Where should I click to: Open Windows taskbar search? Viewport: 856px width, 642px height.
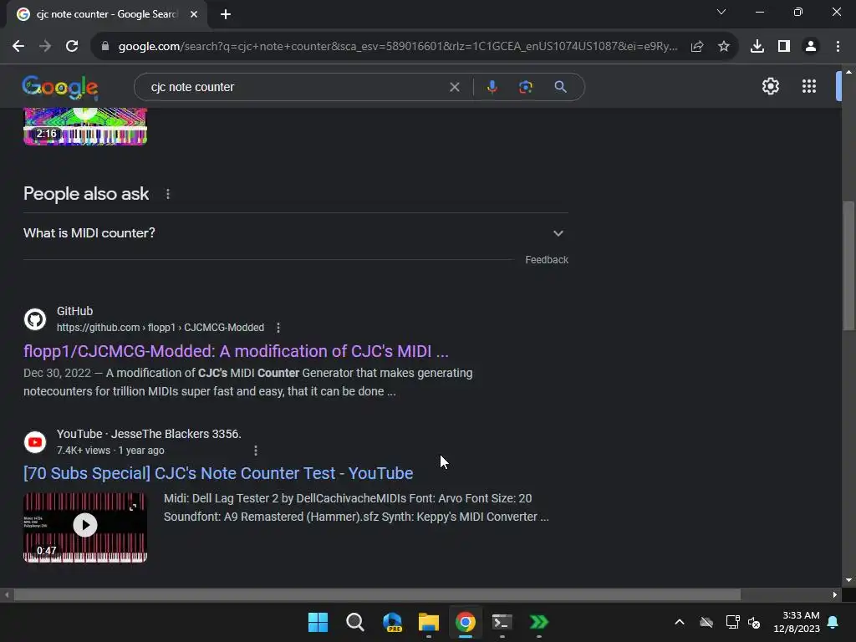coord(354,622)
